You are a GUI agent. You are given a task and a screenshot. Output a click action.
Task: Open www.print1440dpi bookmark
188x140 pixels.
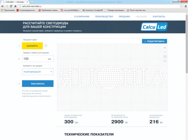click(70, 10)
